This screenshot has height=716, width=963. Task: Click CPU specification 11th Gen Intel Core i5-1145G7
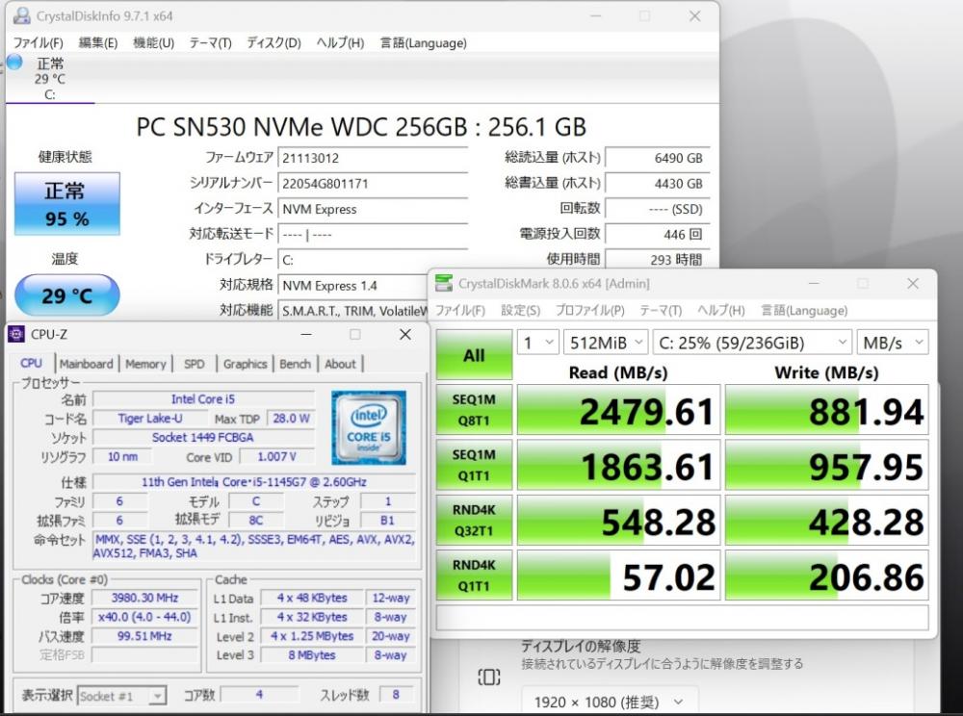click(254, 481)
